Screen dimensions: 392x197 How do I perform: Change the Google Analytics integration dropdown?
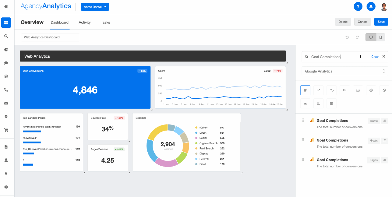point(344,71)
